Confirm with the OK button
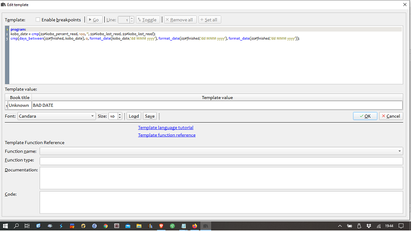Viewport: 413px width, 232px height. point(365,116)
